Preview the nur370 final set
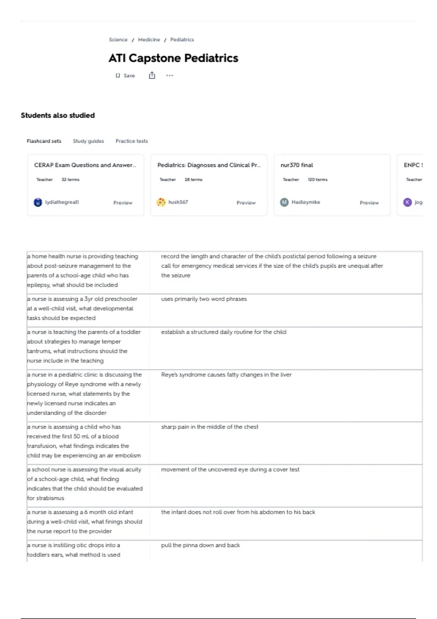The height and width of the screenshot is (619, 437). pyautogui.click(x=369, y=202)
